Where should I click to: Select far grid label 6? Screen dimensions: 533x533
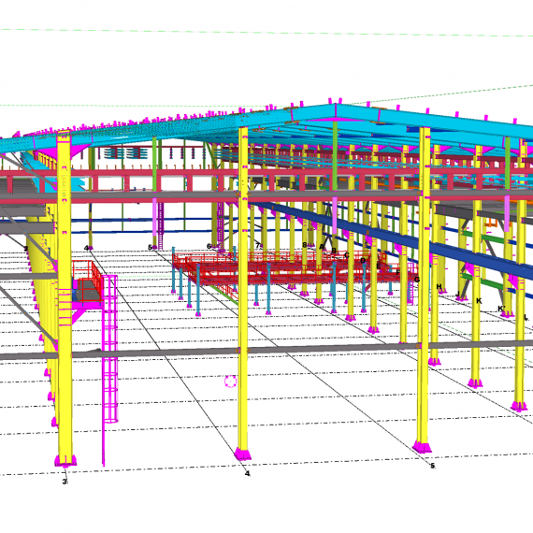[x=209, y=246]
